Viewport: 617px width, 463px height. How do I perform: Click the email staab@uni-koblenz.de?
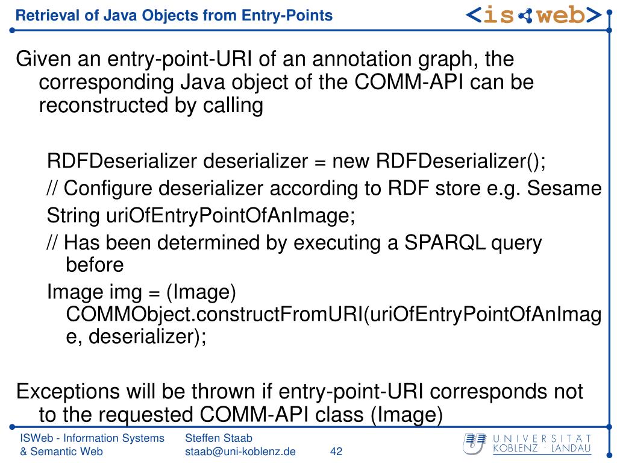[240, 452]
